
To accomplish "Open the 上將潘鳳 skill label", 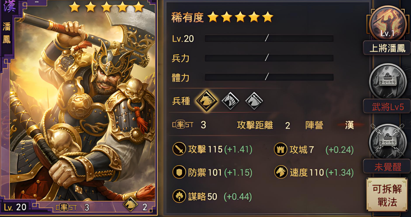I will 387,48.
